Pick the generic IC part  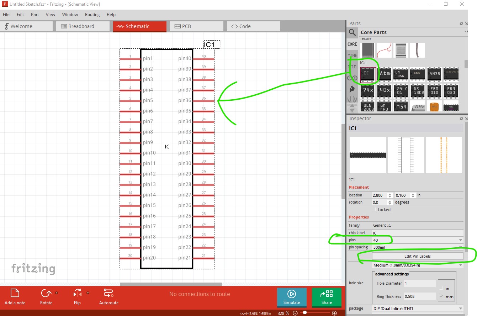pyautogui.click(x=368, y=74)
